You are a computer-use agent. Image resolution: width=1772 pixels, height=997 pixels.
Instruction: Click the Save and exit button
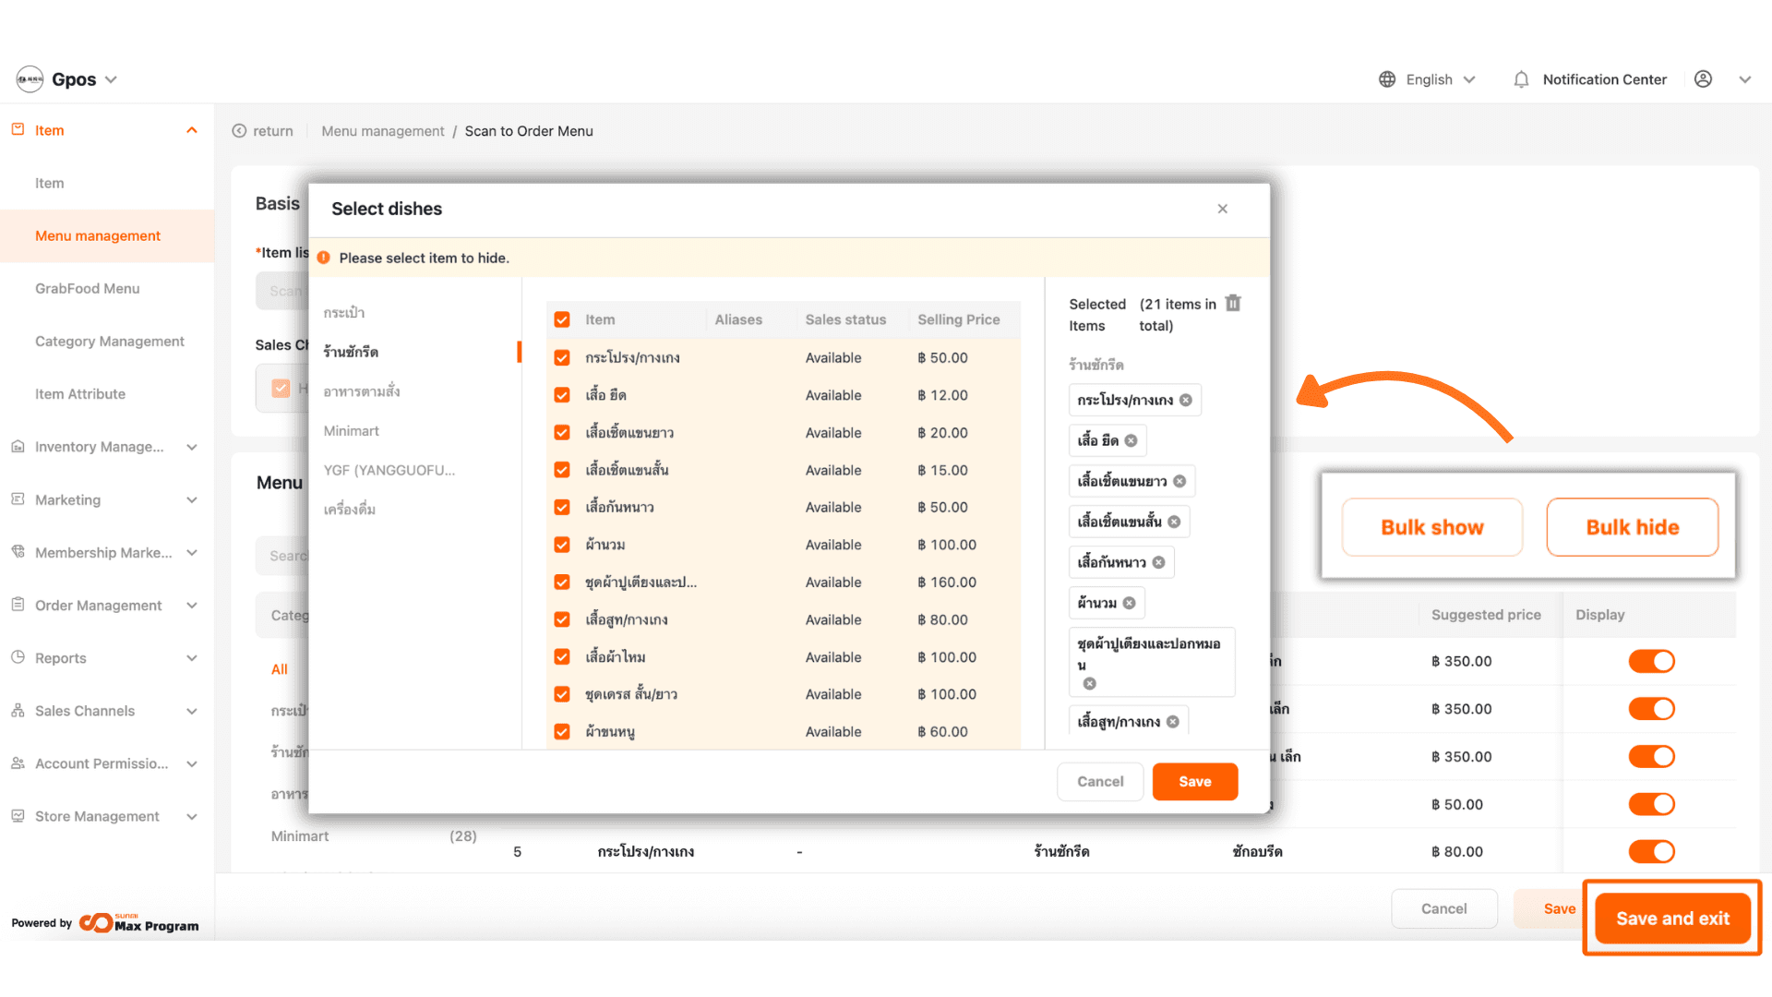coord(1672,919)
